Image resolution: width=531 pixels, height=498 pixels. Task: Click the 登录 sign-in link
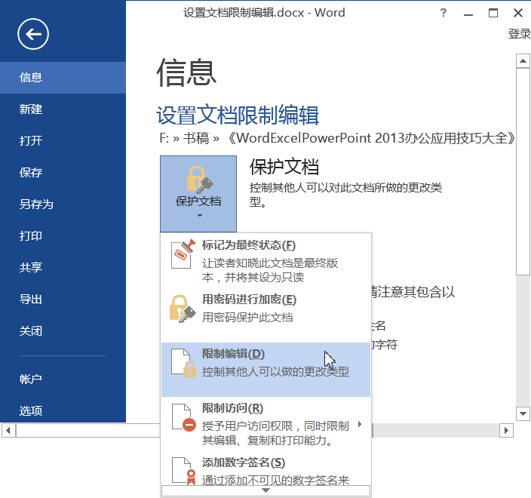[x=519, y=33]
